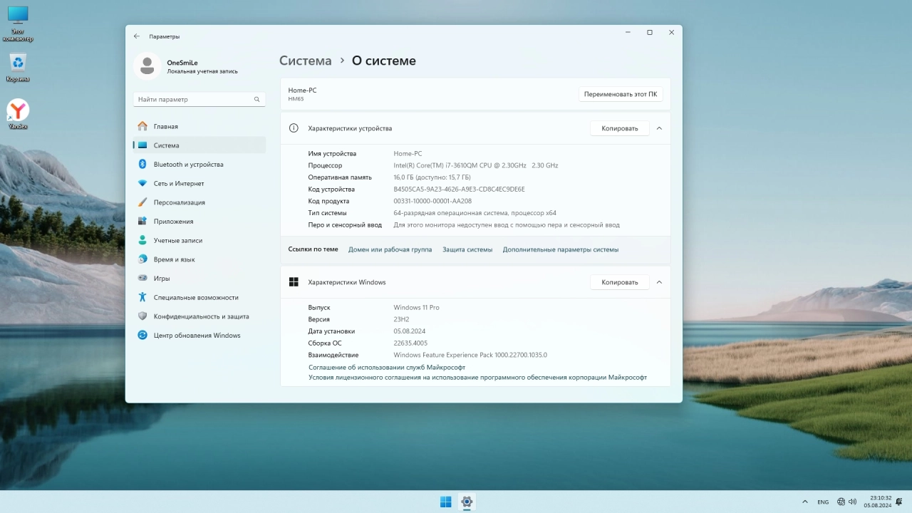Click the product code 00331-10000-00001-AA208

point(432,201)
